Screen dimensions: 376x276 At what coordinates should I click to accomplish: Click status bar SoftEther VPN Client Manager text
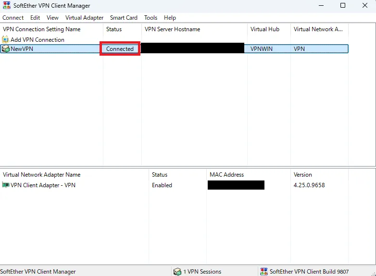[38, 272]
